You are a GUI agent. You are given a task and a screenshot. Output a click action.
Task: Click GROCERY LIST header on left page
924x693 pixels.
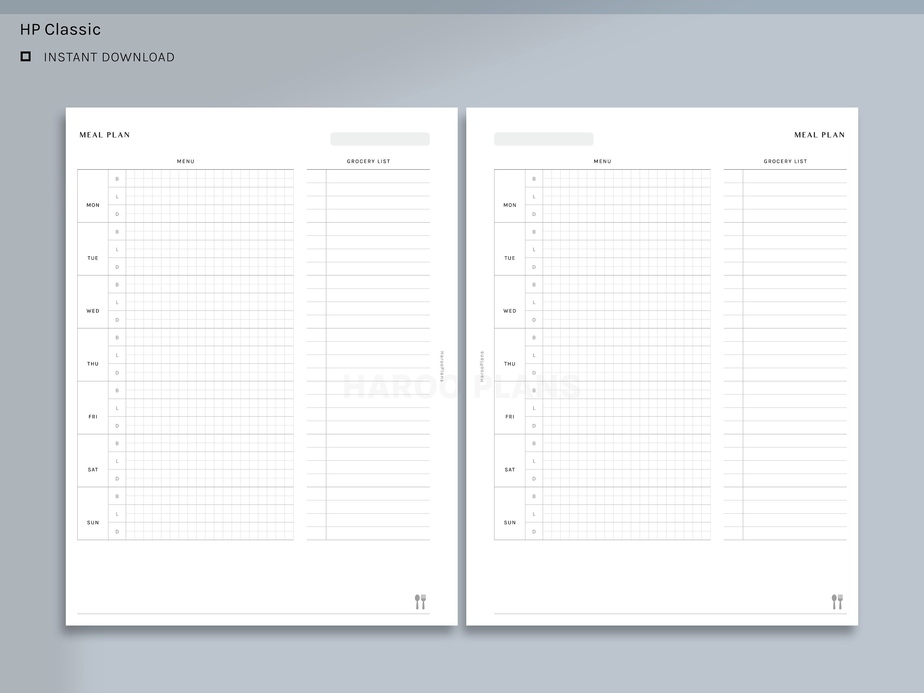368,161
